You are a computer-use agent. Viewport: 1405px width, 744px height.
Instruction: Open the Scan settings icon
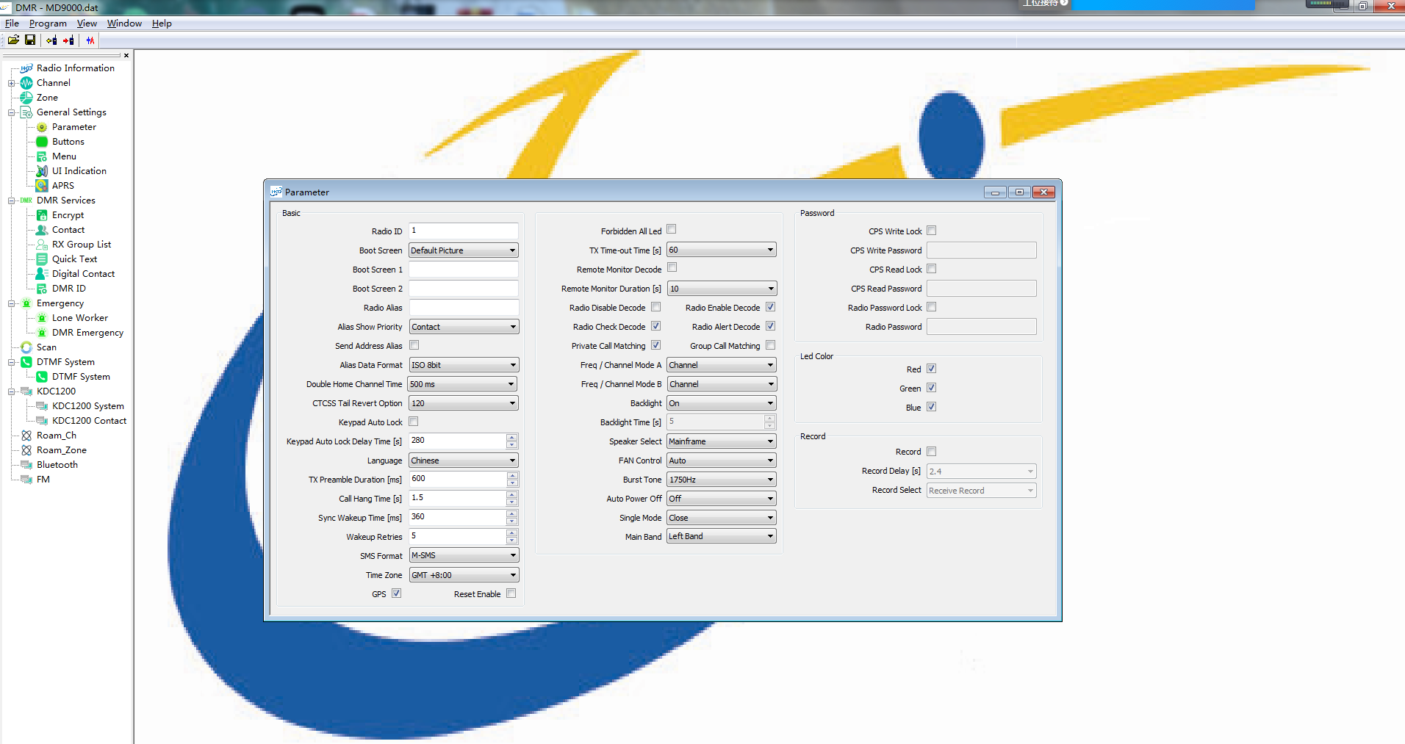coord(26,347)
